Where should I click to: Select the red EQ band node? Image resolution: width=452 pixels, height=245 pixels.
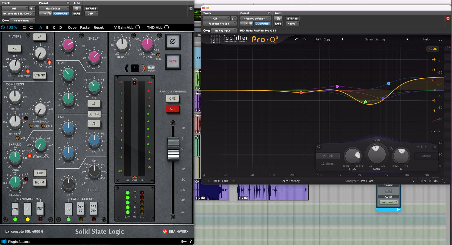301,93
